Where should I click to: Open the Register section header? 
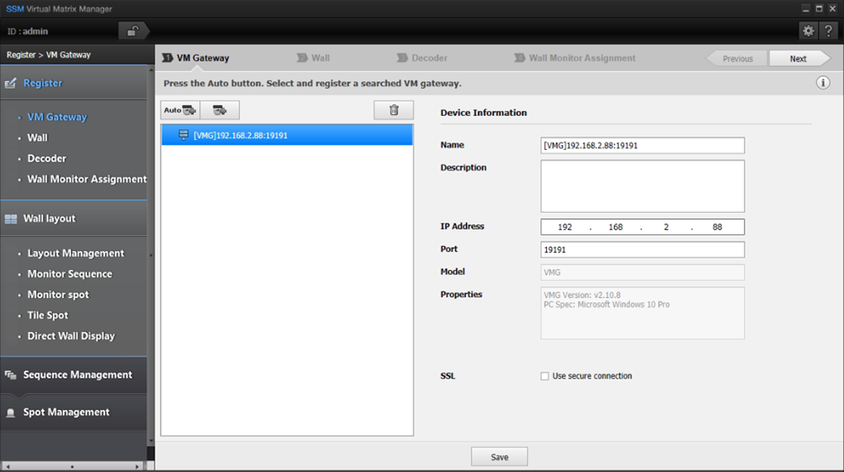(74, 83)
